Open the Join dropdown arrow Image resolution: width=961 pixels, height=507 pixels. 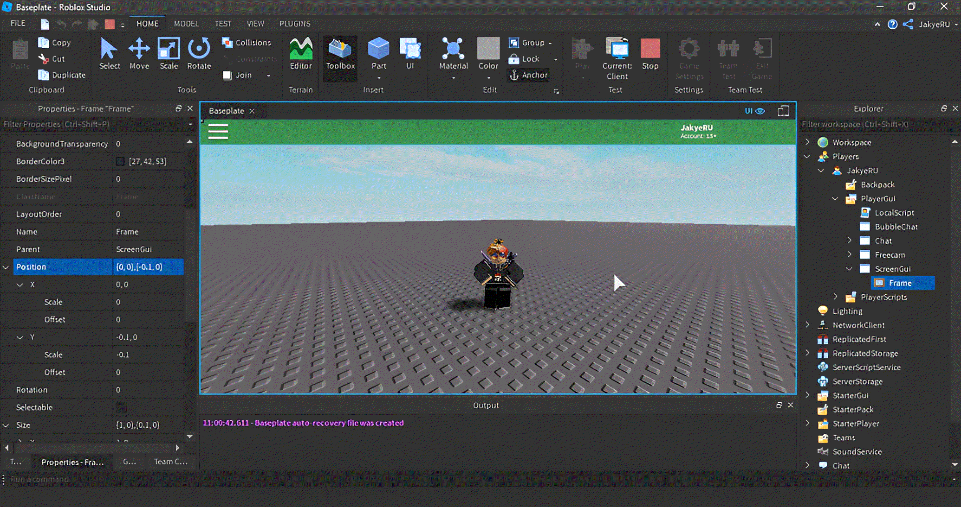click(x=268, y=76)
